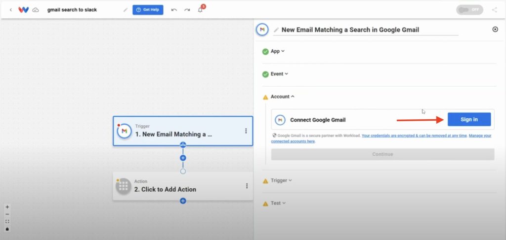Add step with plus below Action node

[x=183, y=201]
